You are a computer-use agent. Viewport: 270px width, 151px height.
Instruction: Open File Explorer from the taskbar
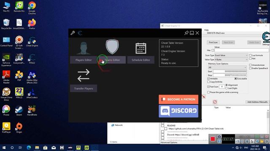coord(37,148)
